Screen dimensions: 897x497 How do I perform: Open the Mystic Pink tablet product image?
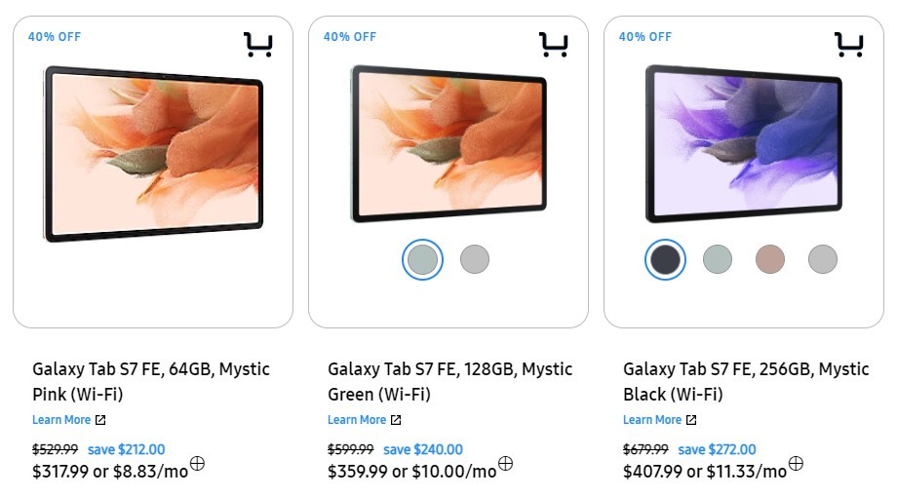153,153
